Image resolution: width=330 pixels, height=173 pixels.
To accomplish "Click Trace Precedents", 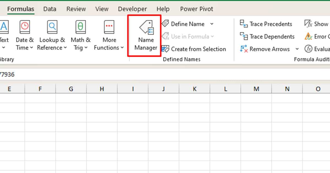I will pyautogui.click(x=266, y=24).
